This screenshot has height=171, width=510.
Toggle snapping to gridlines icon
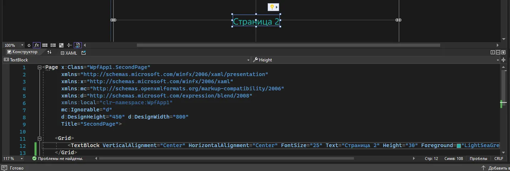[x=53, y=45]
